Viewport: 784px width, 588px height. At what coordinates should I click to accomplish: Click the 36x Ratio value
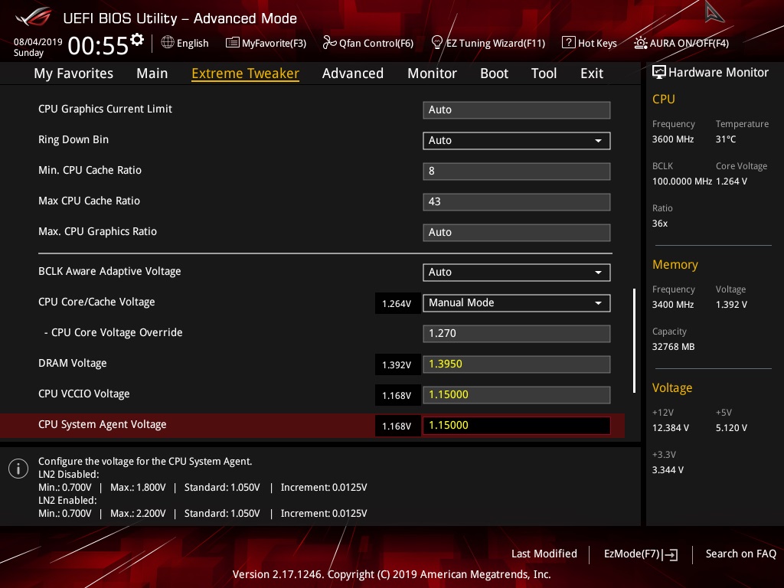660,223
